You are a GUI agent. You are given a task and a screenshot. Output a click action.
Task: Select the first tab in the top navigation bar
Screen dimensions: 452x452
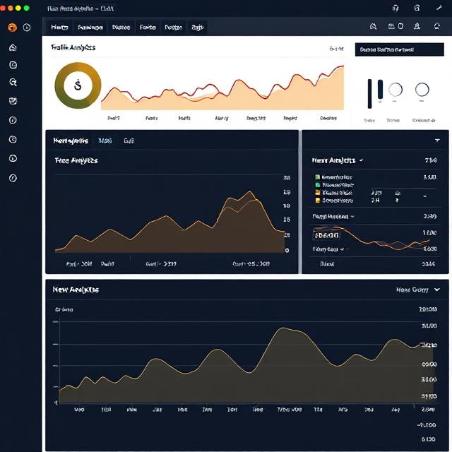click(59, 28)
